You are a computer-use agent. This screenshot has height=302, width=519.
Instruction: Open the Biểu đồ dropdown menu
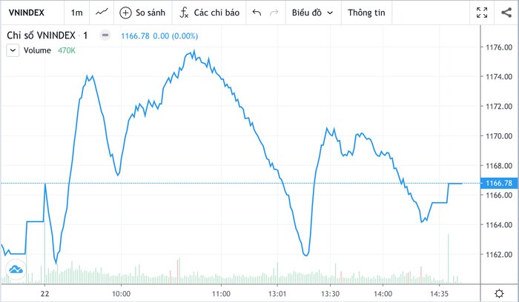coord(312,13)
